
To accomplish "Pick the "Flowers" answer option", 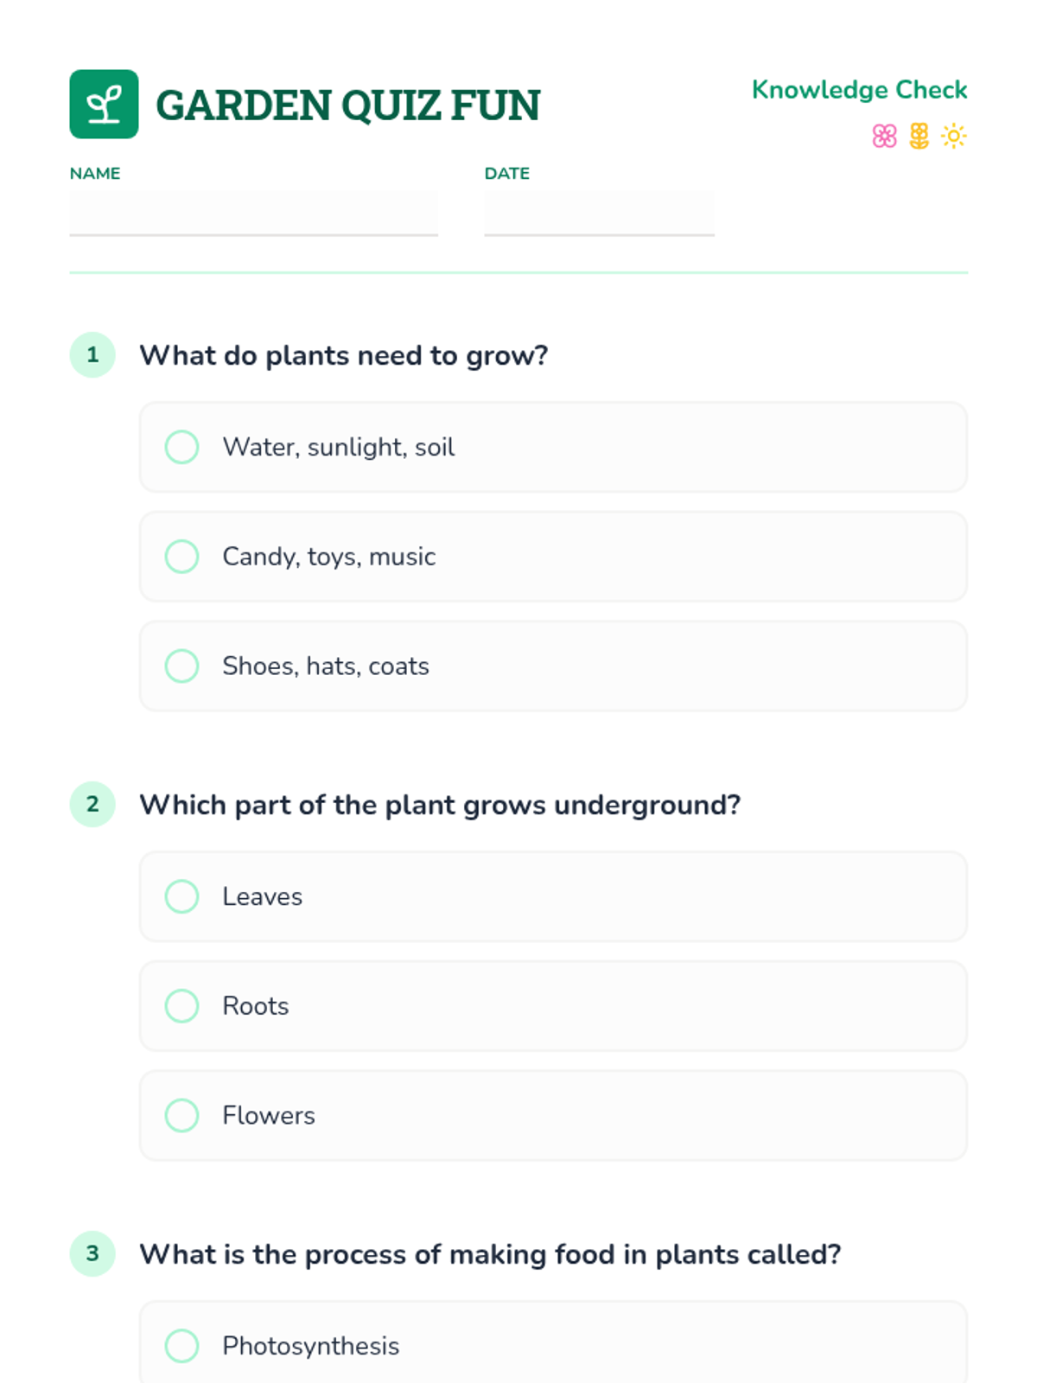I will (182, 1116).
